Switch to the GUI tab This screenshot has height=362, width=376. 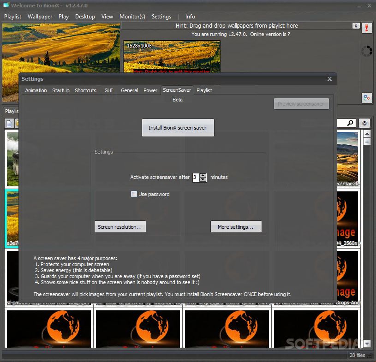click(x=108, y=90)
